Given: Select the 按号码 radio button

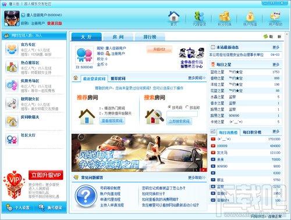Looking at the screenshot, I should (169, 107).
